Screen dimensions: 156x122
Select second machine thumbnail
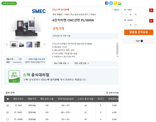coord(22,44)
